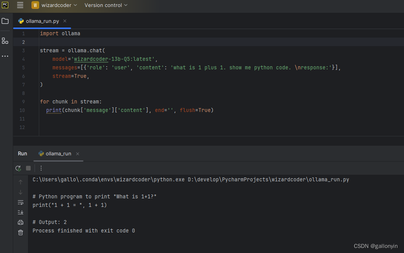This screenshot has height=253, width=404.
Task: Open the Structure tool window icon
Action: pos(5,41)
